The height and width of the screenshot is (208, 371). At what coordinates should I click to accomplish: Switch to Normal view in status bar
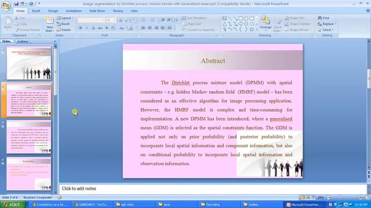pos(303,198)
